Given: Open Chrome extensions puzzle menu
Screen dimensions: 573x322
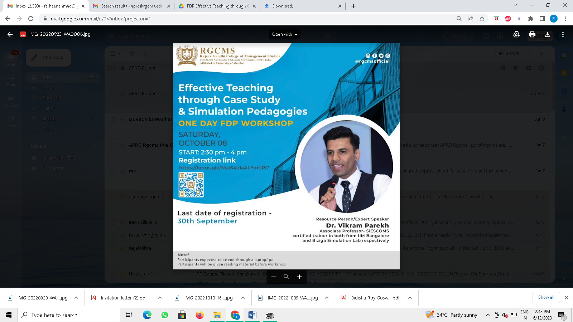Looking at the screenshot, I should tap(531, 19).
